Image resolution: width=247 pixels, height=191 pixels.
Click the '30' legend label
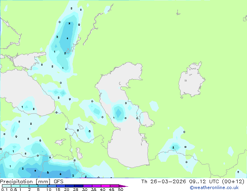click(85, 189)
